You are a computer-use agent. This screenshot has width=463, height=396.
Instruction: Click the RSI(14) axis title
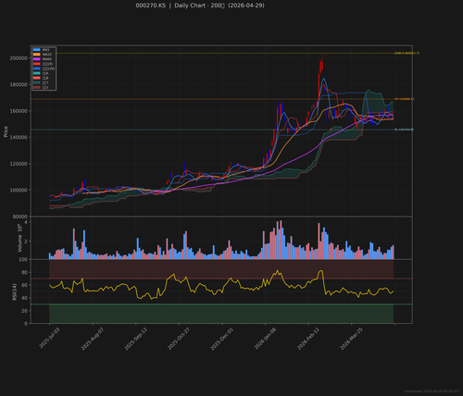point(14,291)
